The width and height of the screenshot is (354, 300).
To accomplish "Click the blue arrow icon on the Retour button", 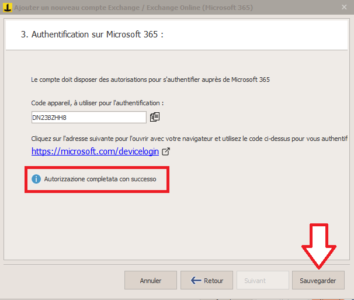I will pos(196,281).
